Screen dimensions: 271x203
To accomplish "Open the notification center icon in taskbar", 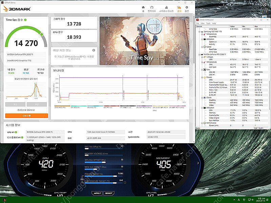I will coord(267,200).
